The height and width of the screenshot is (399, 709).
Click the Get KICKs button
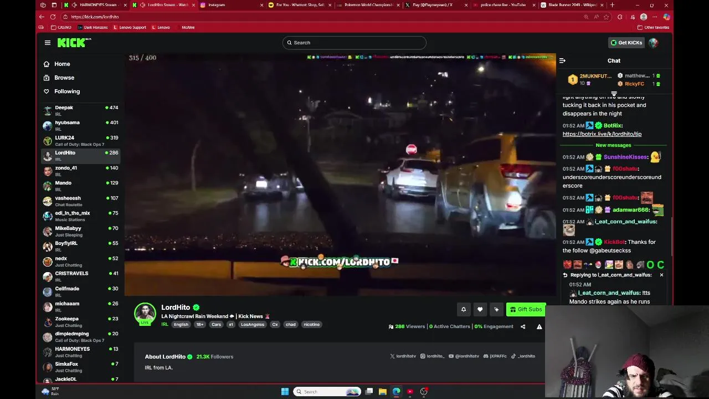626,43
